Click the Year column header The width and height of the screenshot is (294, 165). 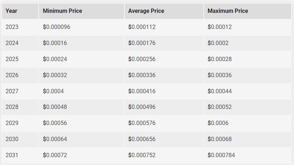tap(20, 11)
